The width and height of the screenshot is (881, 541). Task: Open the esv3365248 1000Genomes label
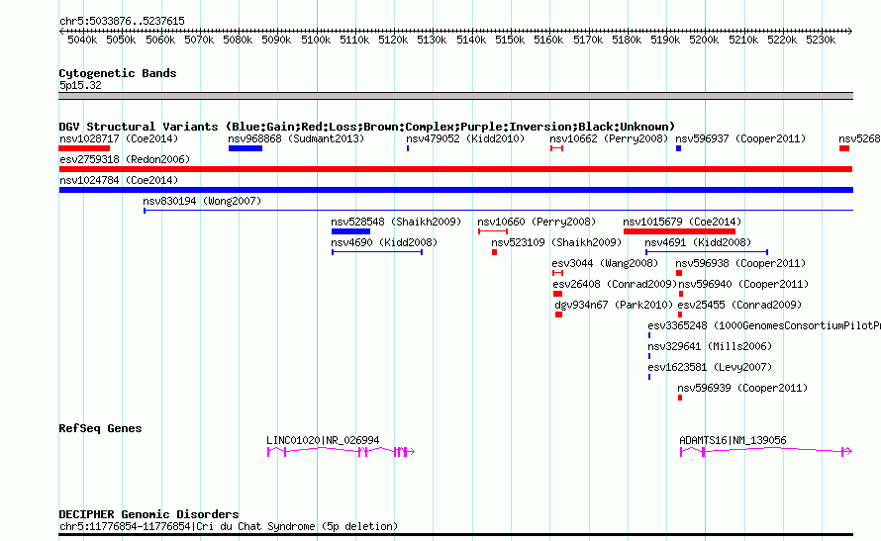(x=764, y=325)
